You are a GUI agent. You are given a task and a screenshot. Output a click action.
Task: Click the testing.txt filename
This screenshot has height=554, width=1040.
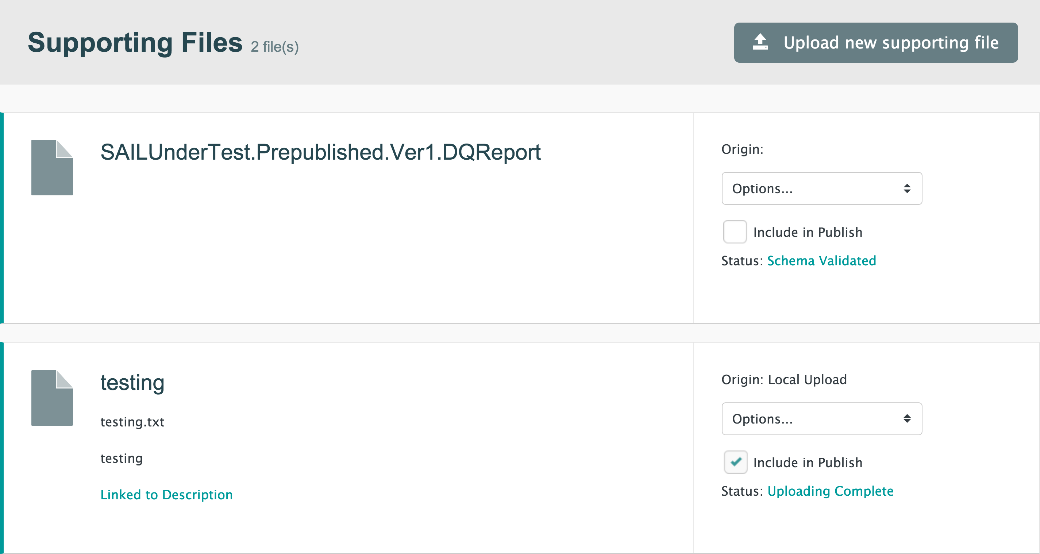coord(132,422)
